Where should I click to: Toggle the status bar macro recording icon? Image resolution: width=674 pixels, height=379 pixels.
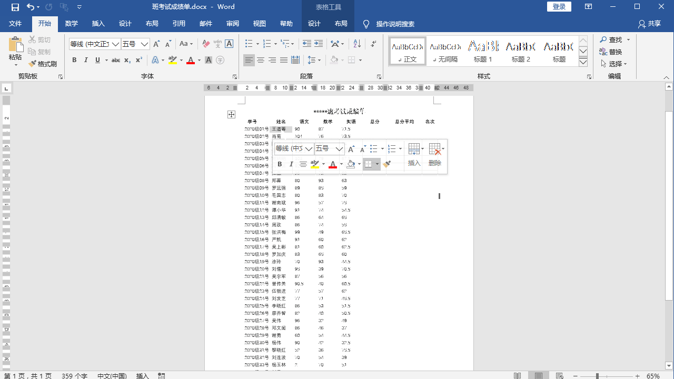click(162, 376)
